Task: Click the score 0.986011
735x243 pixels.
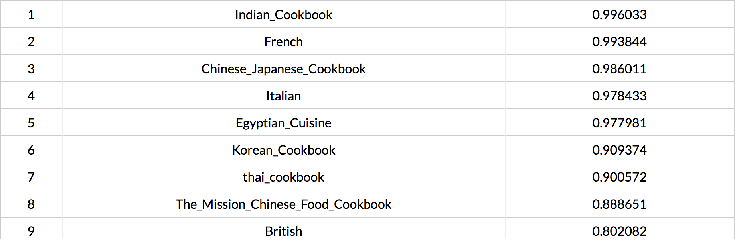Action: pos(620,69)
